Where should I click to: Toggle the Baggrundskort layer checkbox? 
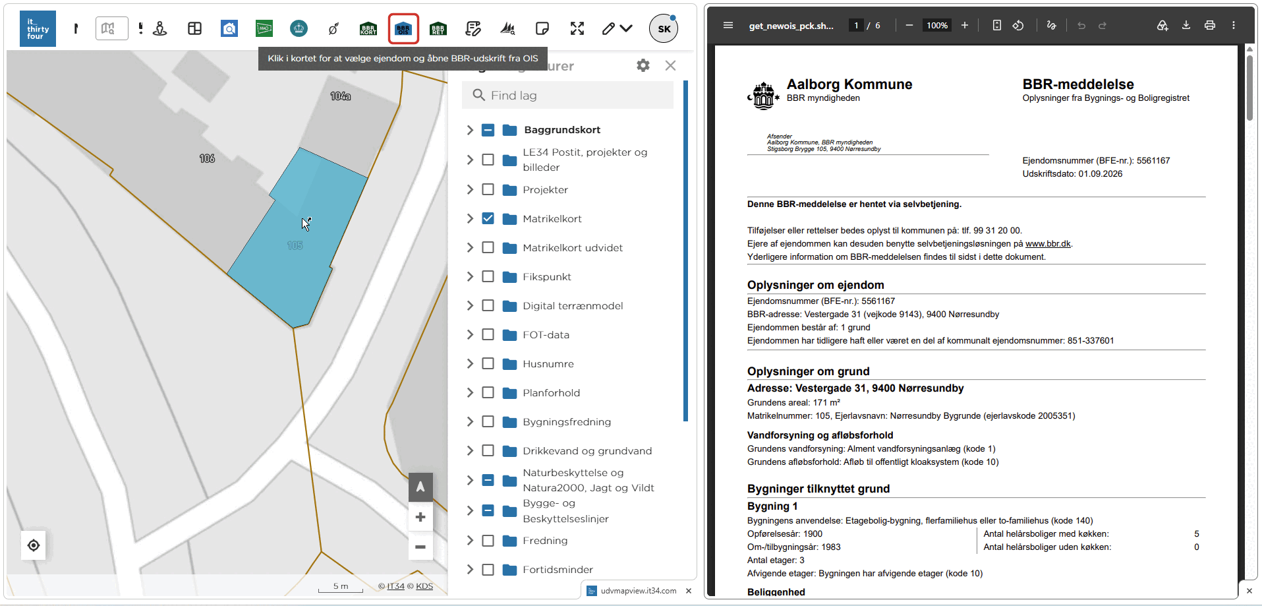(488, 130)
